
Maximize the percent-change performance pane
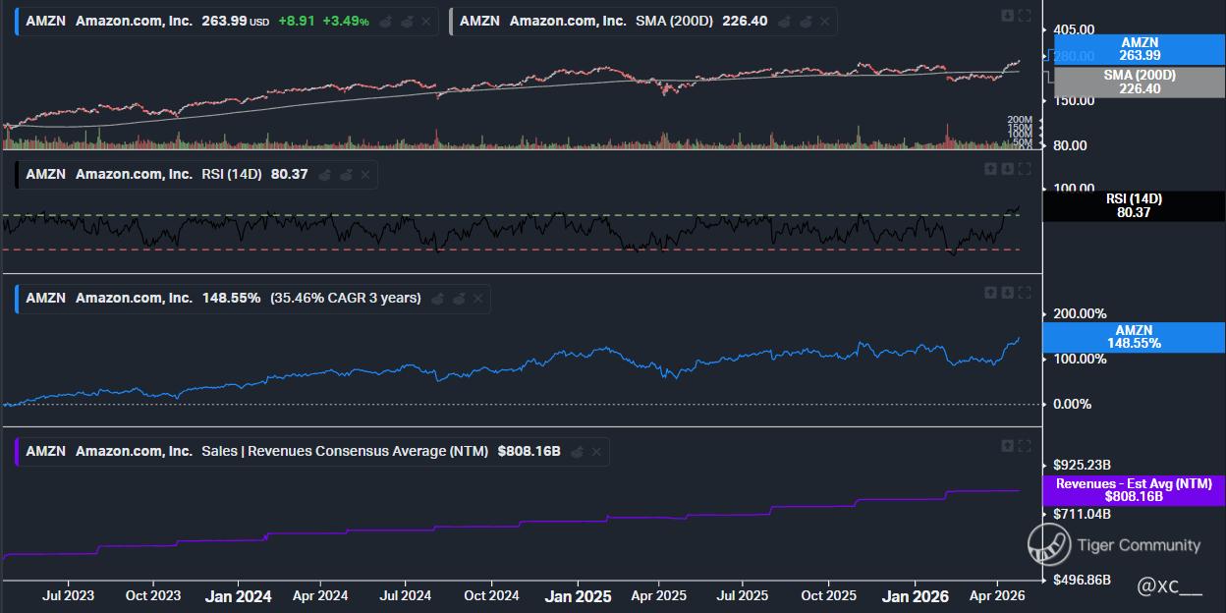[x=1025, y=293]
